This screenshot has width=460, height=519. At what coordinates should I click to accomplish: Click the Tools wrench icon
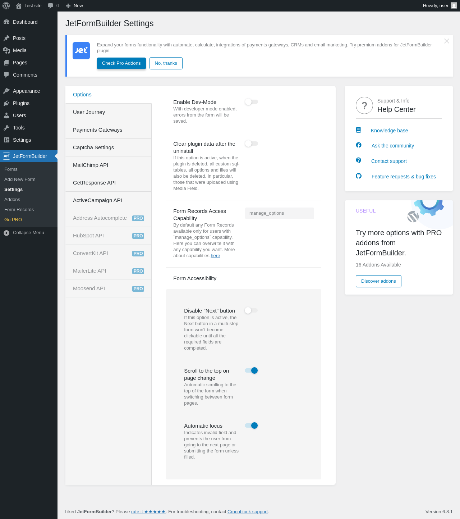click(x=6, y=128)
